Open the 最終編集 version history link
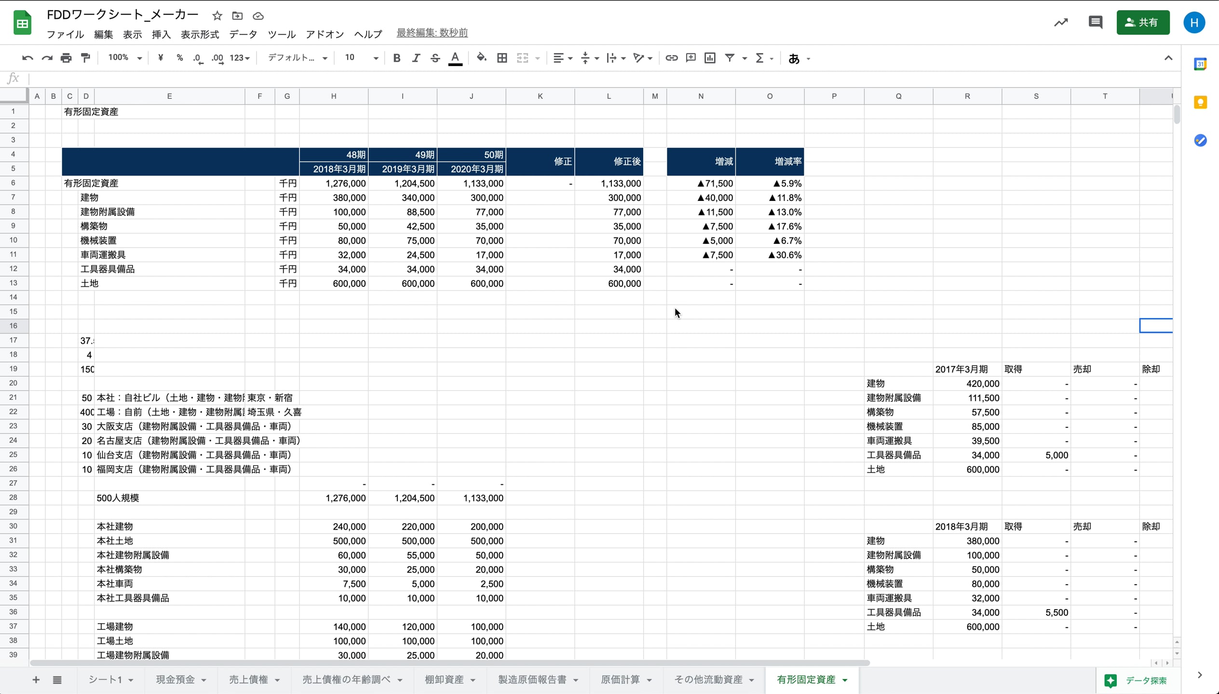 (x=432, y=33)
